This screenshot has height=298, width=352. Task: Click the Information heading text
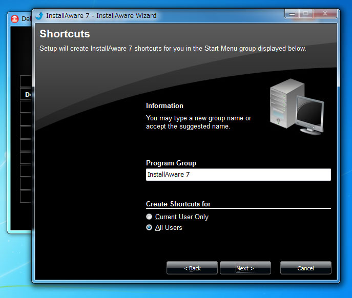coord(164,105)
